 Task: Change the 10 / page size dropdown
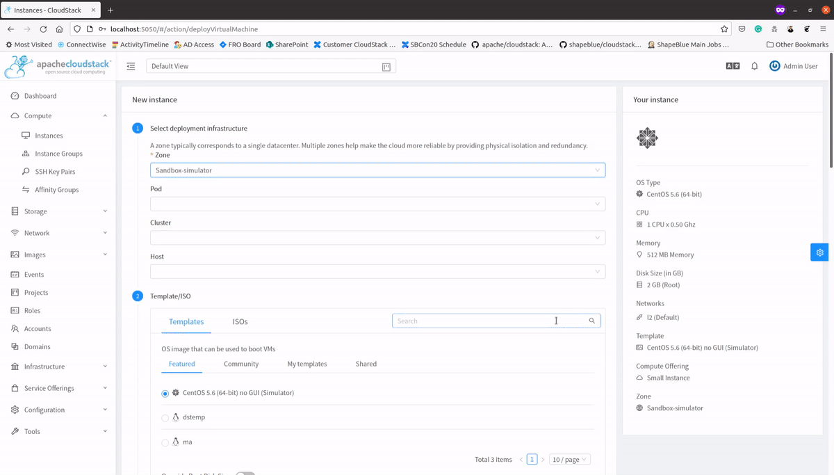[570, 460]
